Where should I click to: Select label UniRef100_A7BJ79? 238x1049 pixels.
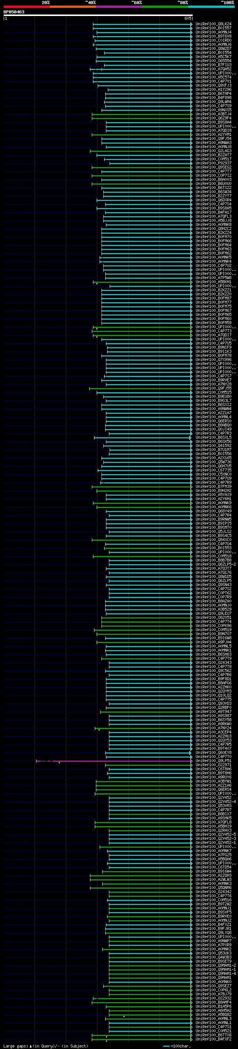213,994
